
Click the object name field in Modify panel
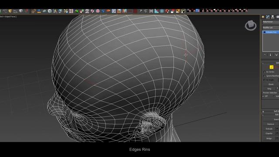(x=271, y=22)
